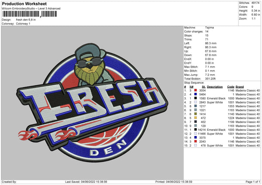Click thread code '1199' in row 9
Viewport: 262px width, 185px height.
231,122
